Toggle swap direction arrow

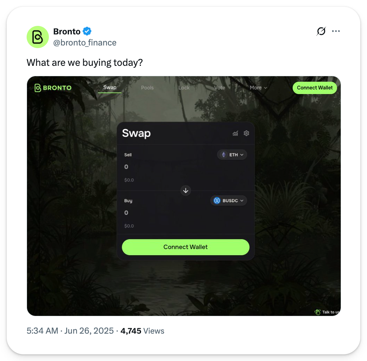click(x=186, y=190)
